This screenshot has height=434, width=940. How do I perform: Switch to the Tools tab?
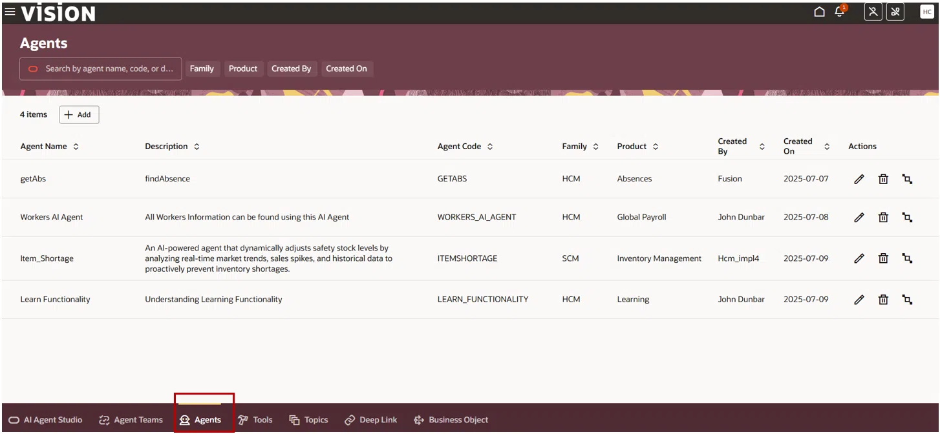coord(255,420)
